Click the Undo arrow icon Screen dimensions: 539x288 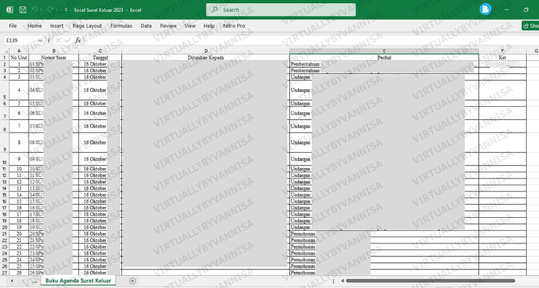[34, 10]
